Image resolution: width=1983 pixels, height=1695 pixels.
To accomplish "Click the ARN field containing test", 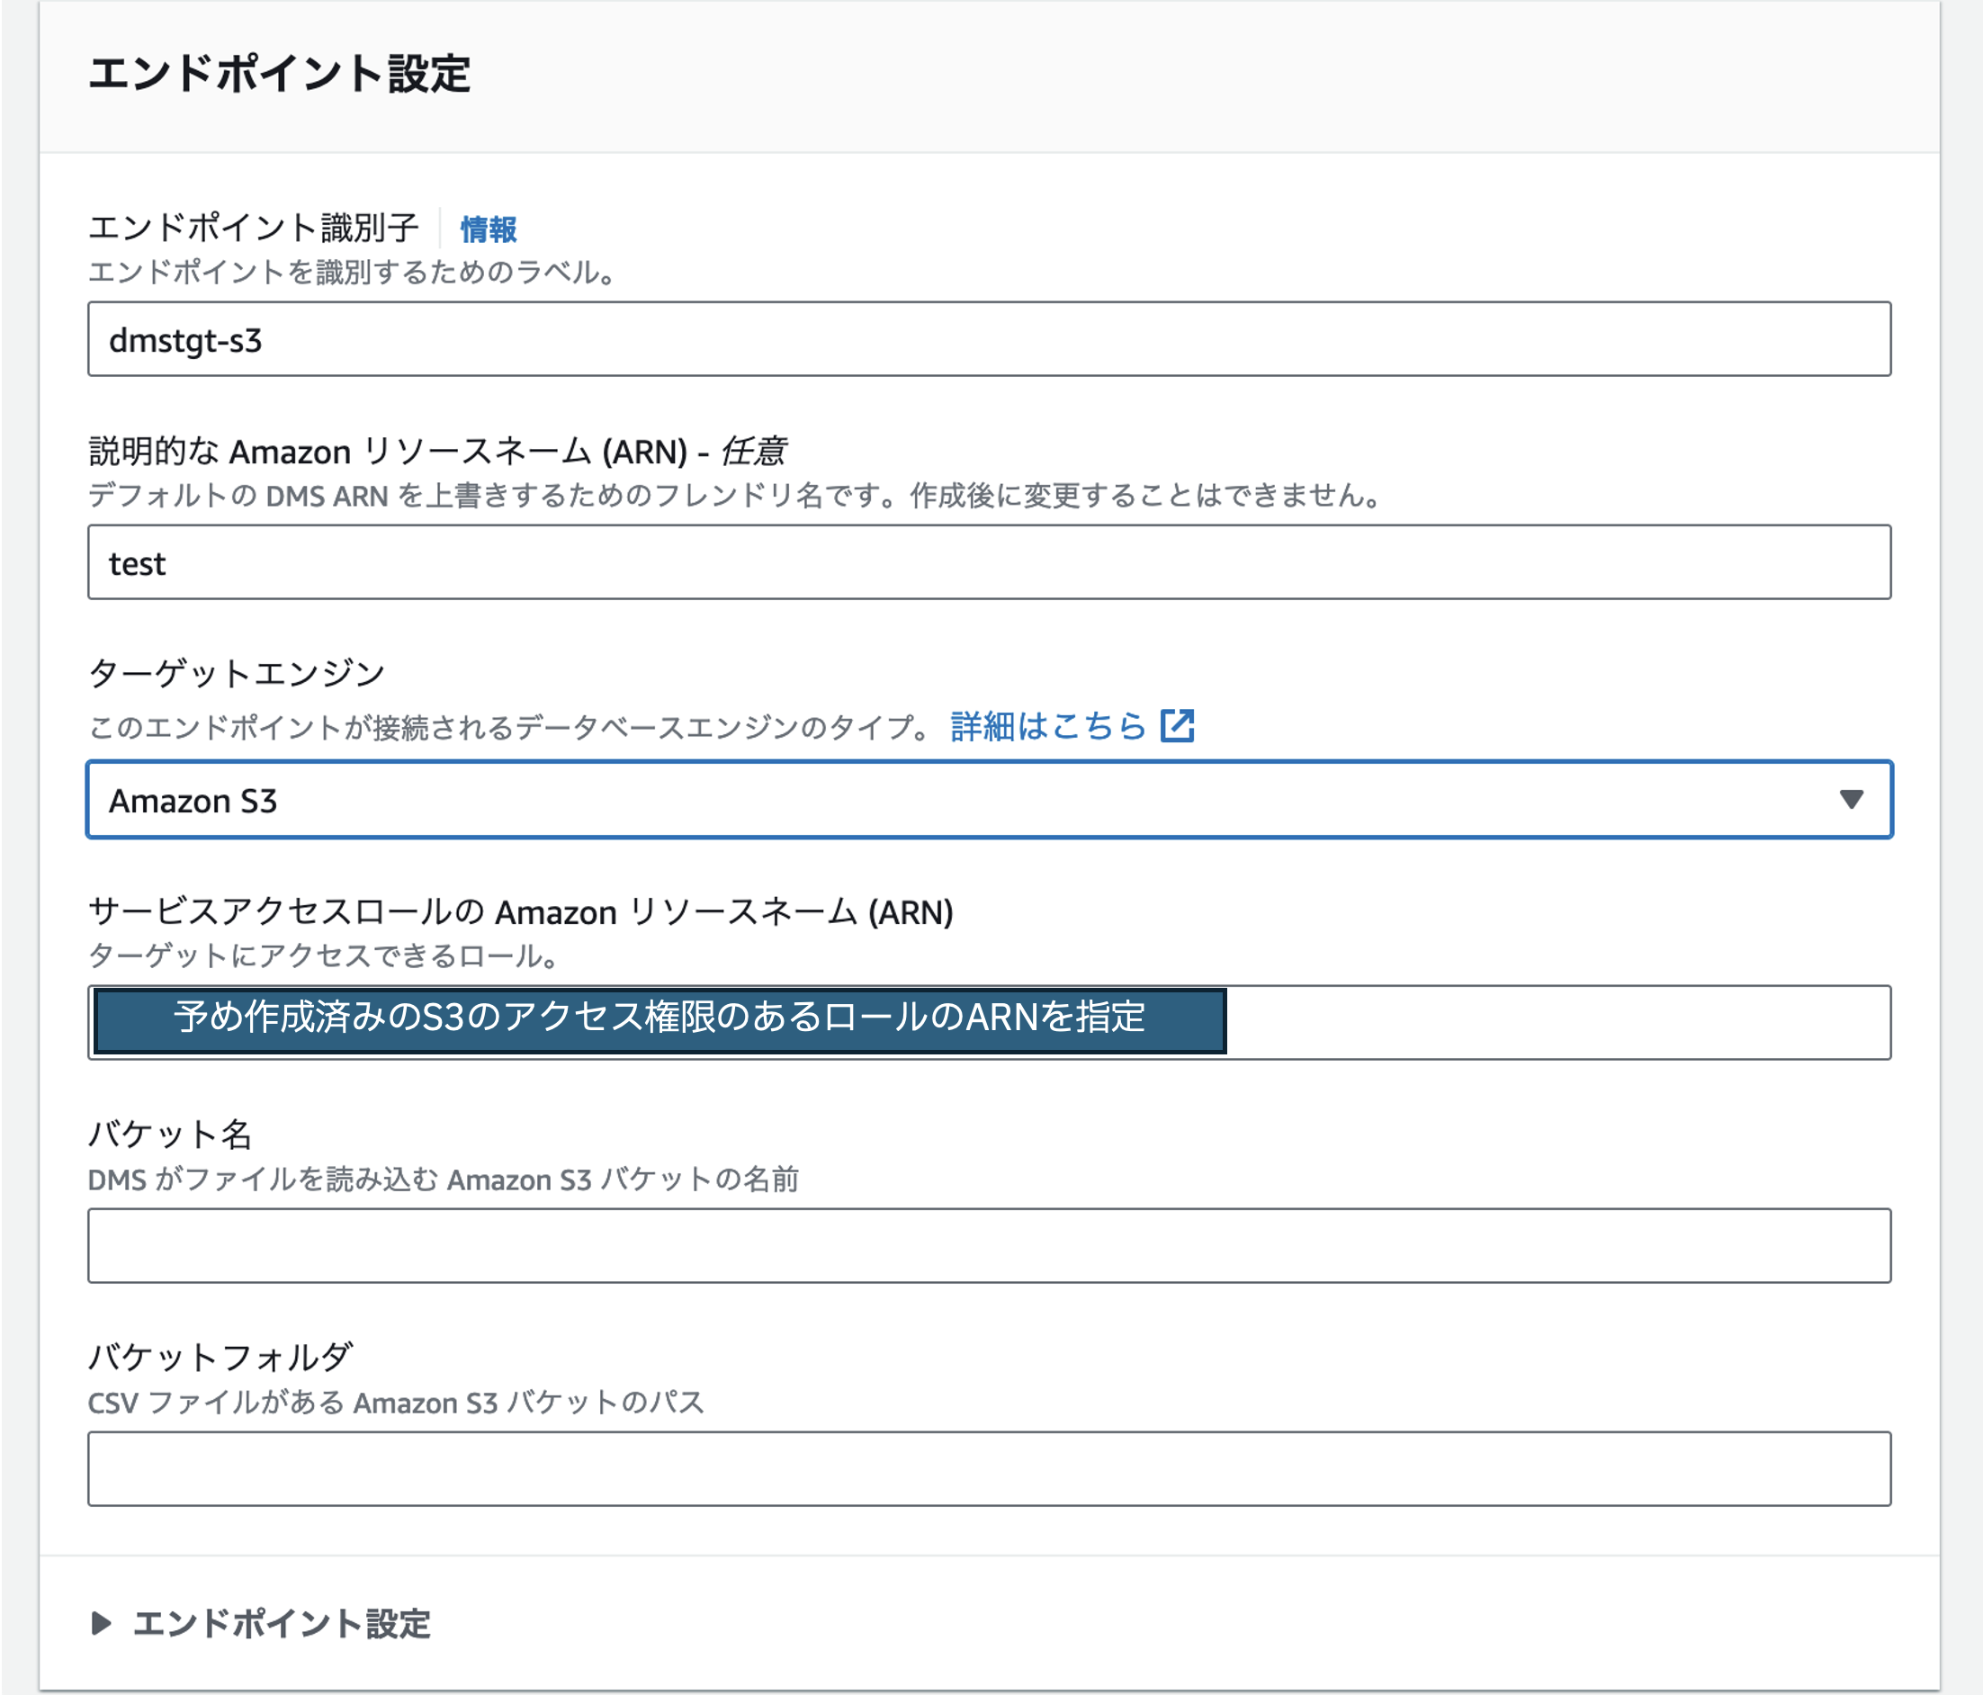I will (x=989, y=563).
